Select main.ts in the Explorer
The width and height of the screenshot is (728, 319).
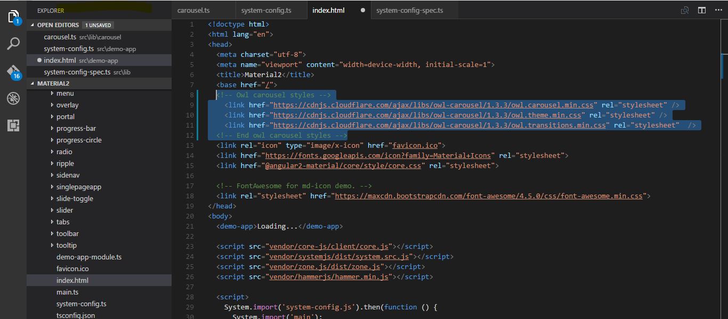(67, 292)
